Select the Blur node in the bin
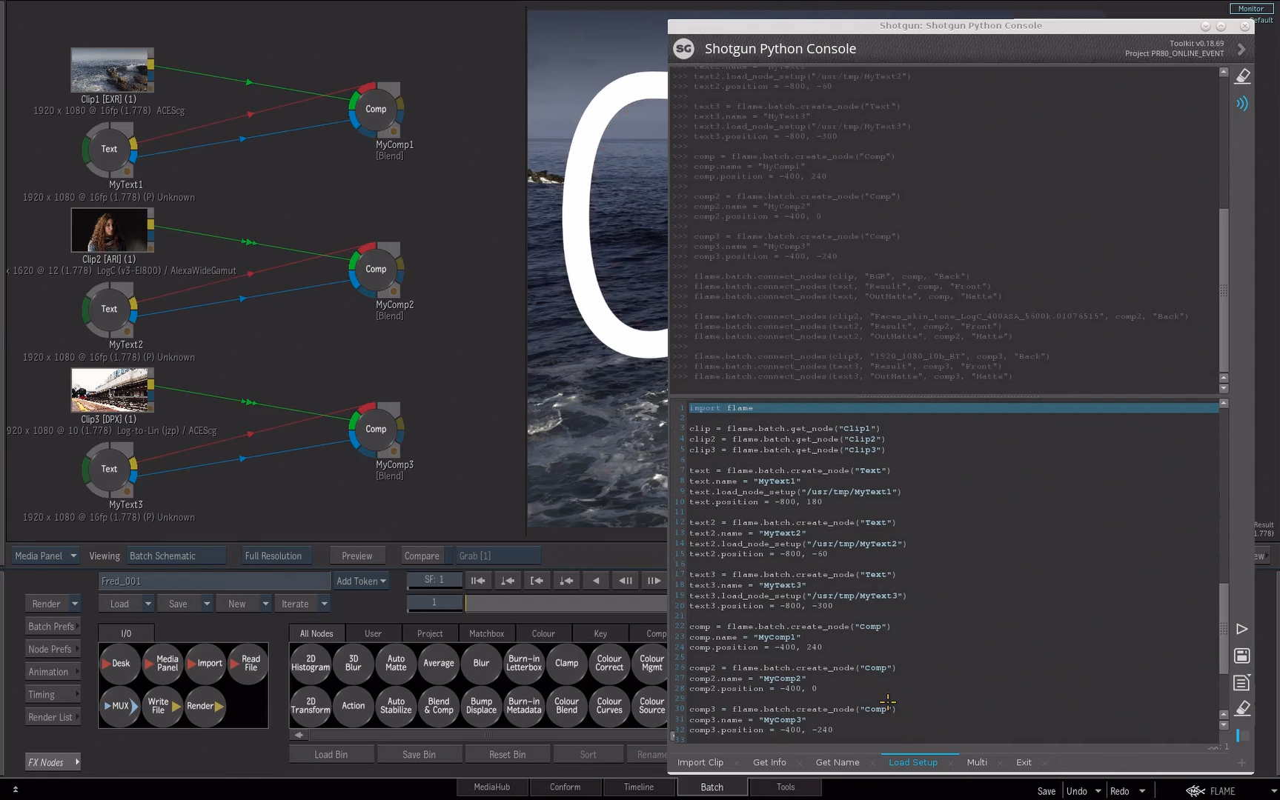The image size is (1280, 800). coord(481,663)
